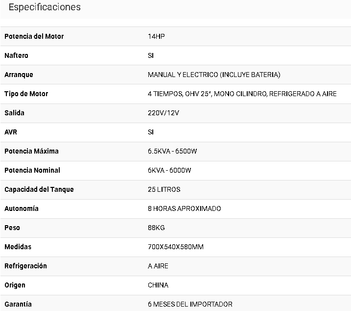Select the Naftero row label
The image size is (351, 311).
click(16, 55)
